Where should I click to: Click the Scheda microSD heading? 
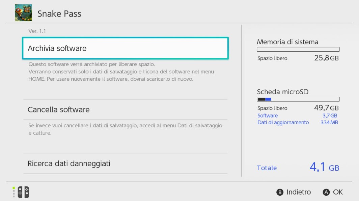click(282, 92)
